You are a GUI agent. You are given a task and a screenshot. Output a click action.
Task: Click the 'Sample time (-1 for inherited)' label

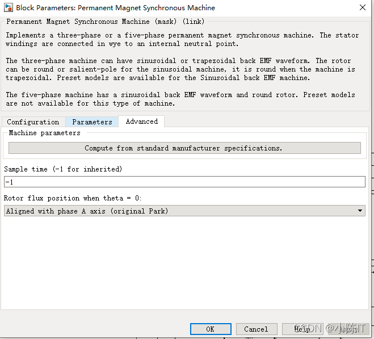tap(63, 169)
